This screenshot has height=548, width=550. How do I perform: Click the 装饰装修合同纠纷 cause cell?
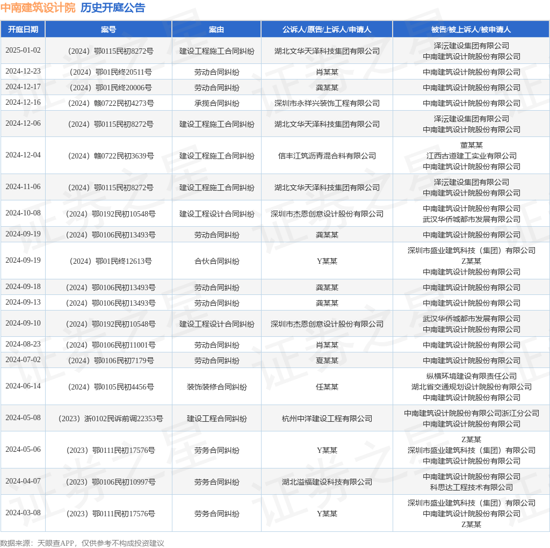click(217, 387)
